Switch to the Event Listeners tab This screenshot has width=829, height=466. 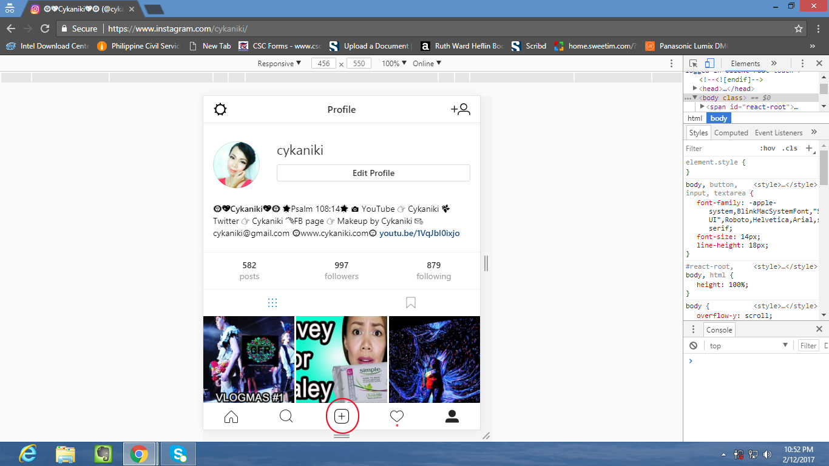point(777,132)
